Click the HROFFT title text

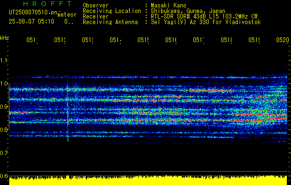coord(48,4)
